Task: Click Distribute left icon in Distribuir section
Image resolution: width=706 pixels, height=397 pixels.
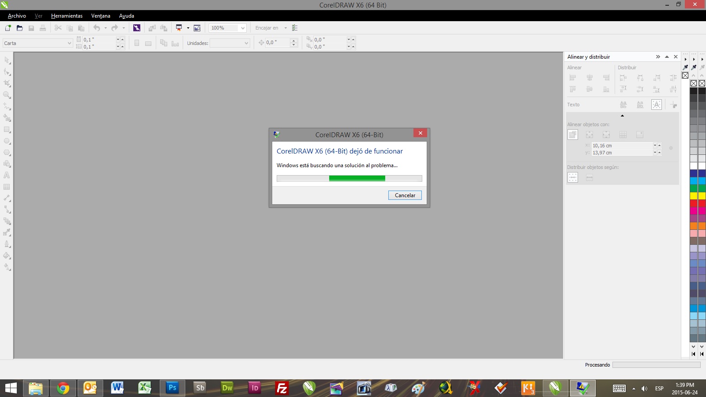Action: tap(623, 78)
